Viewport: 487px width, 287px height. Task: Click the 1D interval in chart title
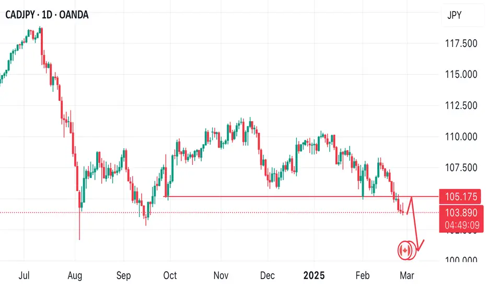click(x=47, y=15)
